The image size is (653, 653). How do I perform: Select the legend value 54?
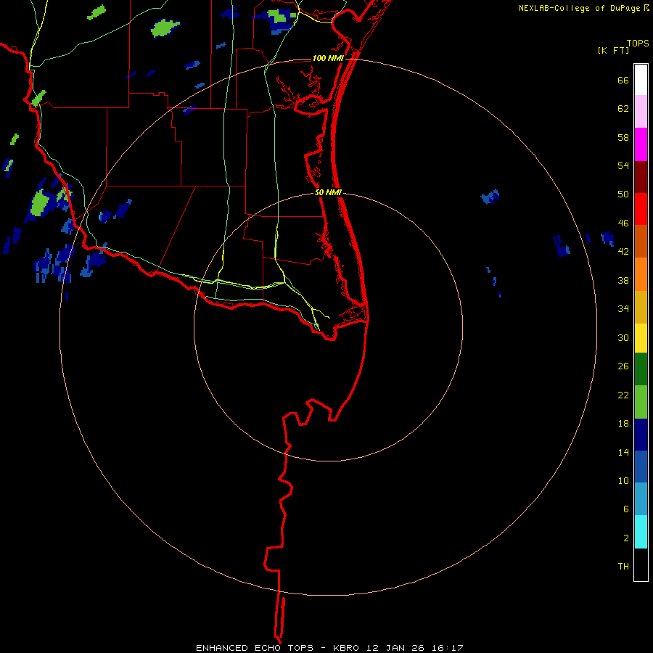coord(623,165)
